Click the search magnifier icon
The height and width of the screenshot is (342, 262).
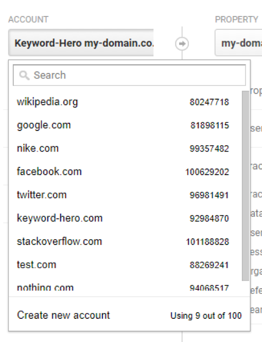click(24, 75)
